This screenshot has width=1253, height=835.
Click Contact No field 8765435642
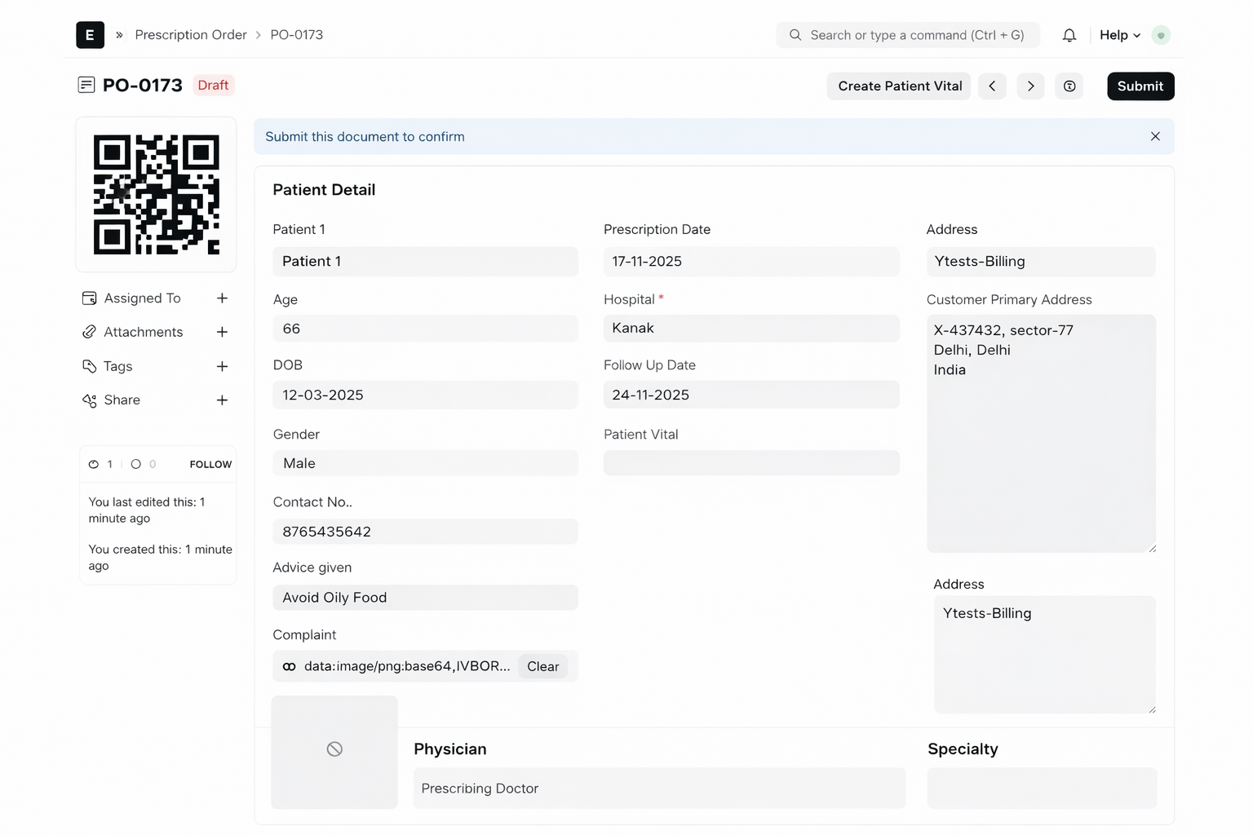tap(425, 532)
